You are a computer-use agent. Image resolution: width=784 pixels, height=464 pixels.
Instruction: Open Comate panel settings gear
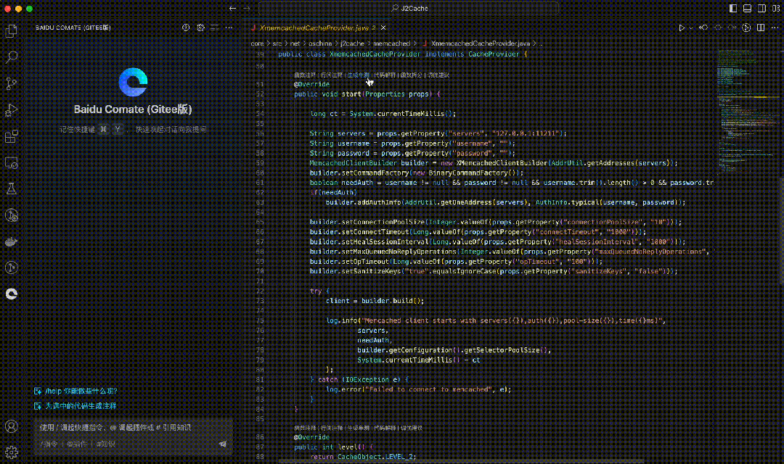tap(200, 28)
